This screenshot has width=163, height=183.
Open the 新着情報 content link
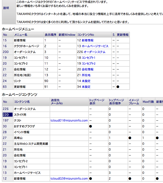[88, 40]
